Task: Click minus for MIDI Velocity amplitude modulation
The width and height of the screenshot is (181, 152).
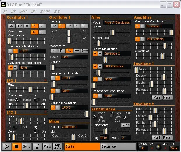Action: point(142,39)
